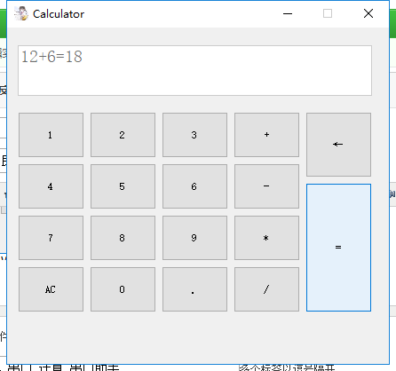This screenshot has width=396, height=371.
Task: Hit the digit 6 button
Action: tap(194, 186)
